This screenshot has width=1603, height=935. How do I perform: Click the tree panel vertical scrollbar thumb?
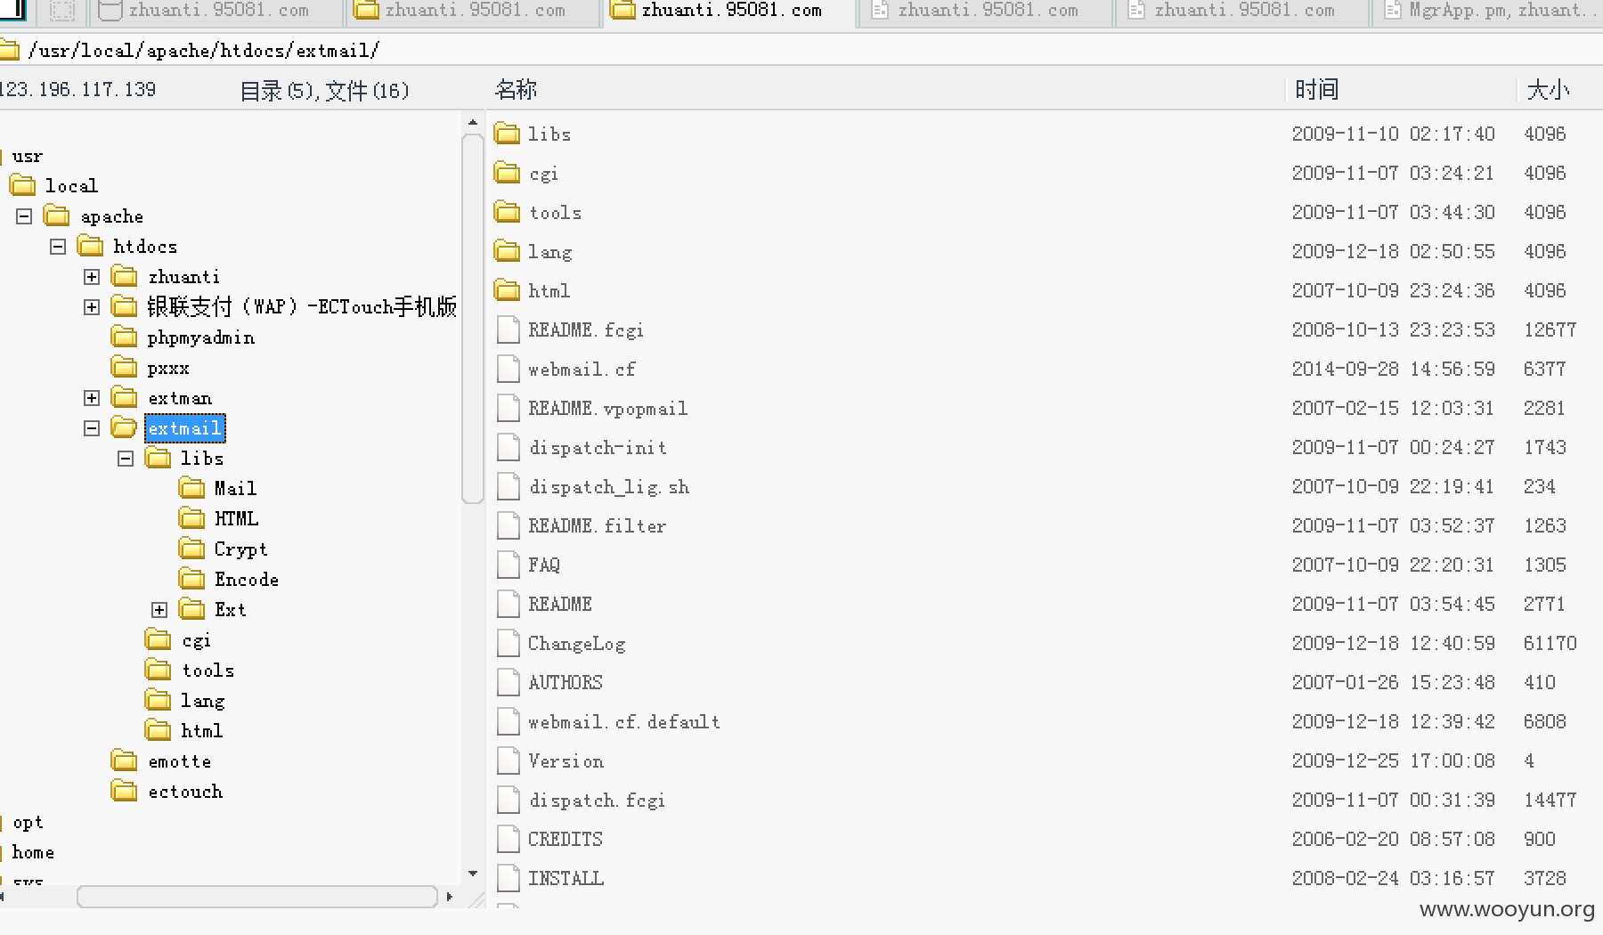coord(472,319)
